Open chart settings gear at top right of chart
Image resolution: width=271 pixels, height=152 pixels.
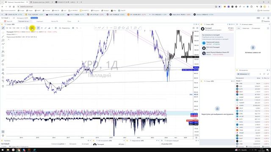coord(197,28)
